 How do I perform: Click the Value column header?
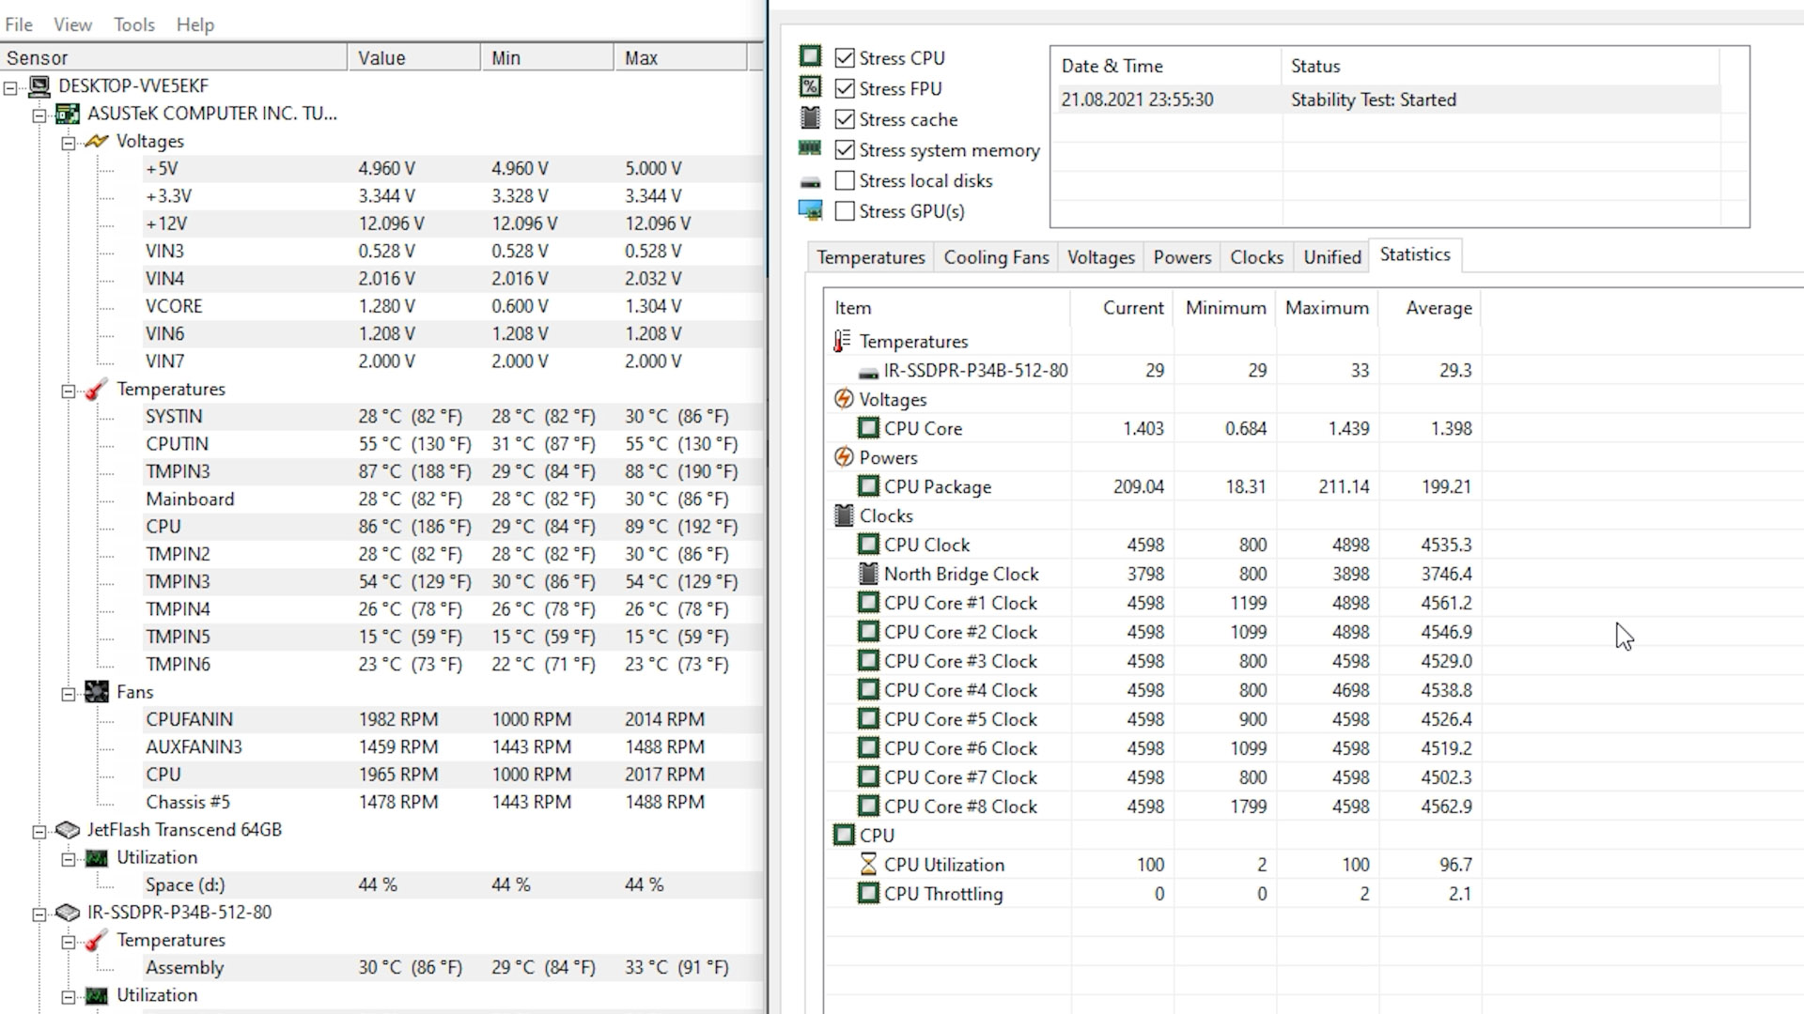tap(414, 58)
